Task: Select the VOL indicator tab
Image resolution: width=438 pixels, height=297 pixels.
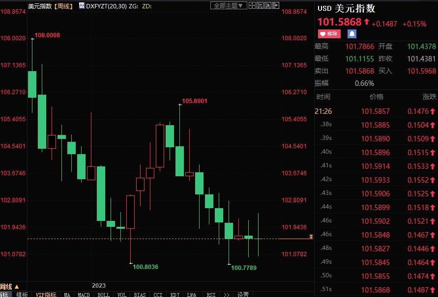Action: point(121,295)
